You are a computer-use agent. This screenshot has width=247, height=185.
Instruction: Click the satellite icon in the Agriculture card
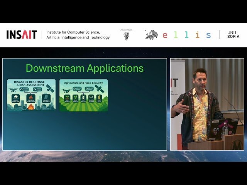100,89
